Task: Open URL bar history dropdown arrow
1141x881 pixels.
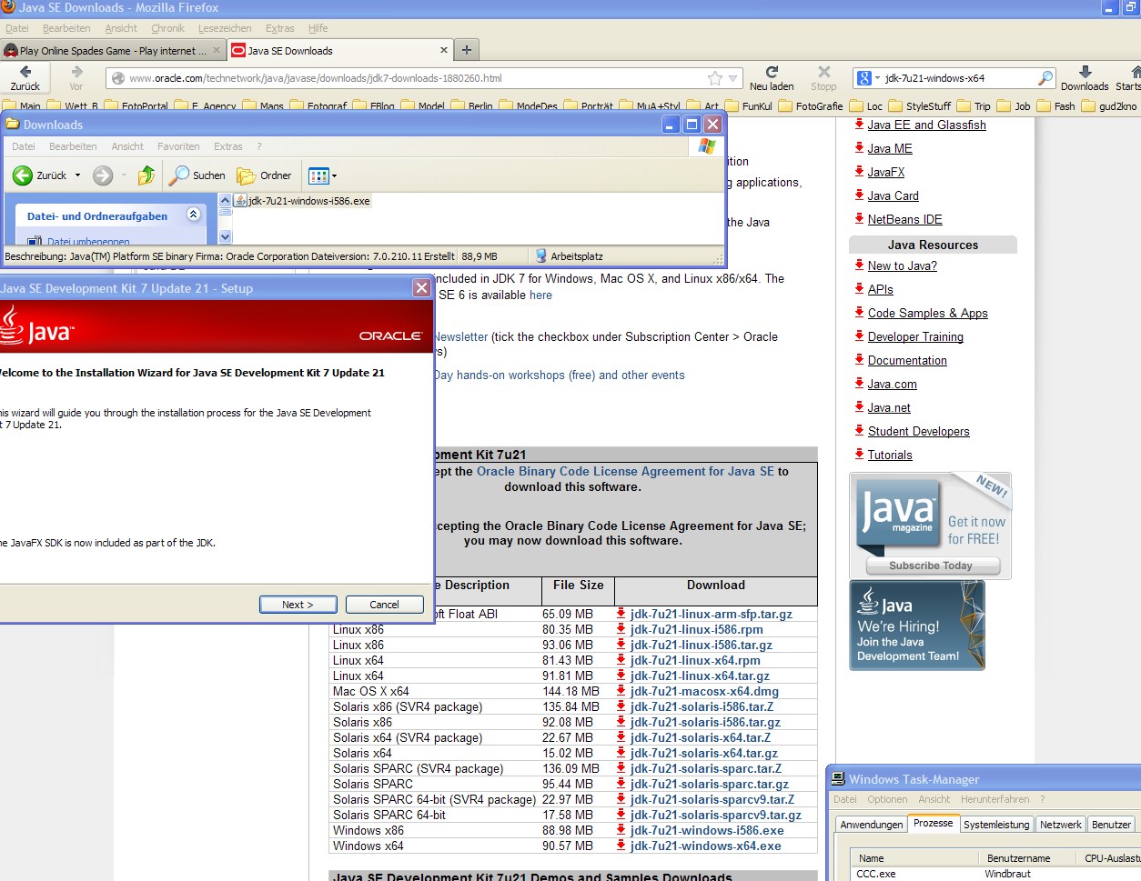Action: 732,78
